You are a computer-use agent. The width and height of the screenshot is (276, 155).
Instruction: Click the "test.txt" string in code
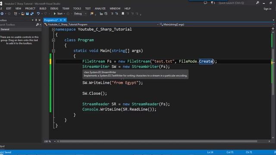pyautogui.click(x=163, y=61)
